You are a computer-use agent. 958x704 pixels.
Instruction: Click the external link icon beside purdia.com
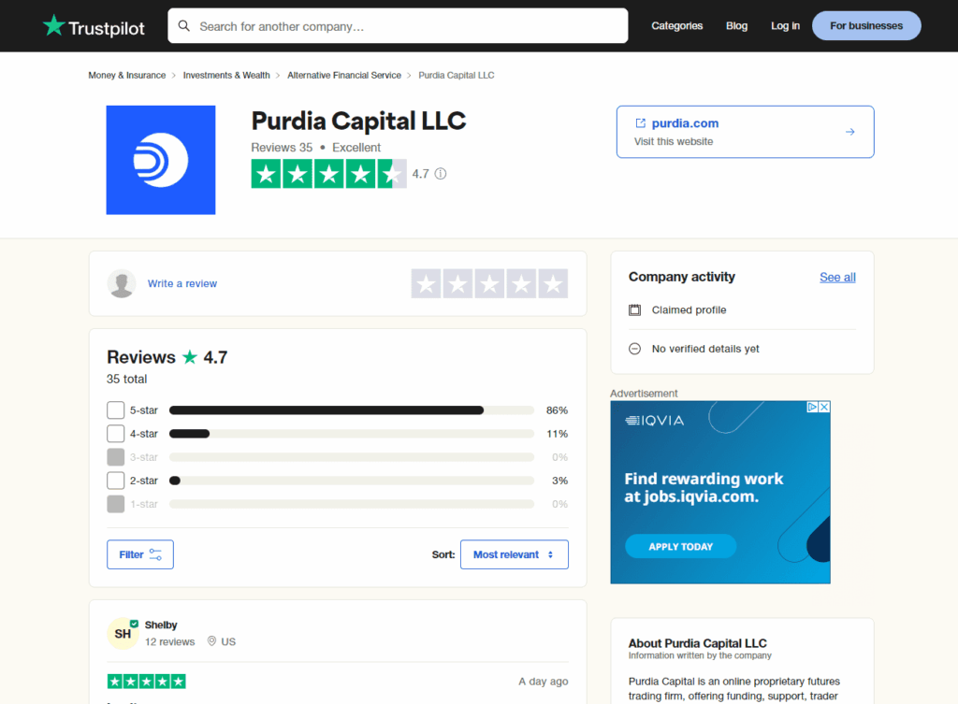[x=640, y=123]
